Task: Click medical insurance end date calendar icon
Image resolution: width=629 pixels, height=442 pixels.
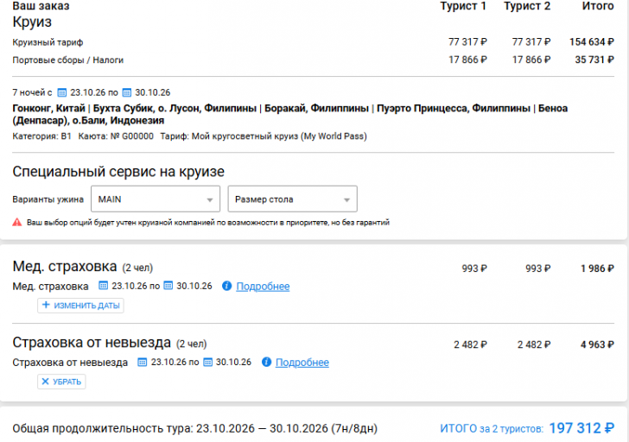Action: [x=168, y=286]
